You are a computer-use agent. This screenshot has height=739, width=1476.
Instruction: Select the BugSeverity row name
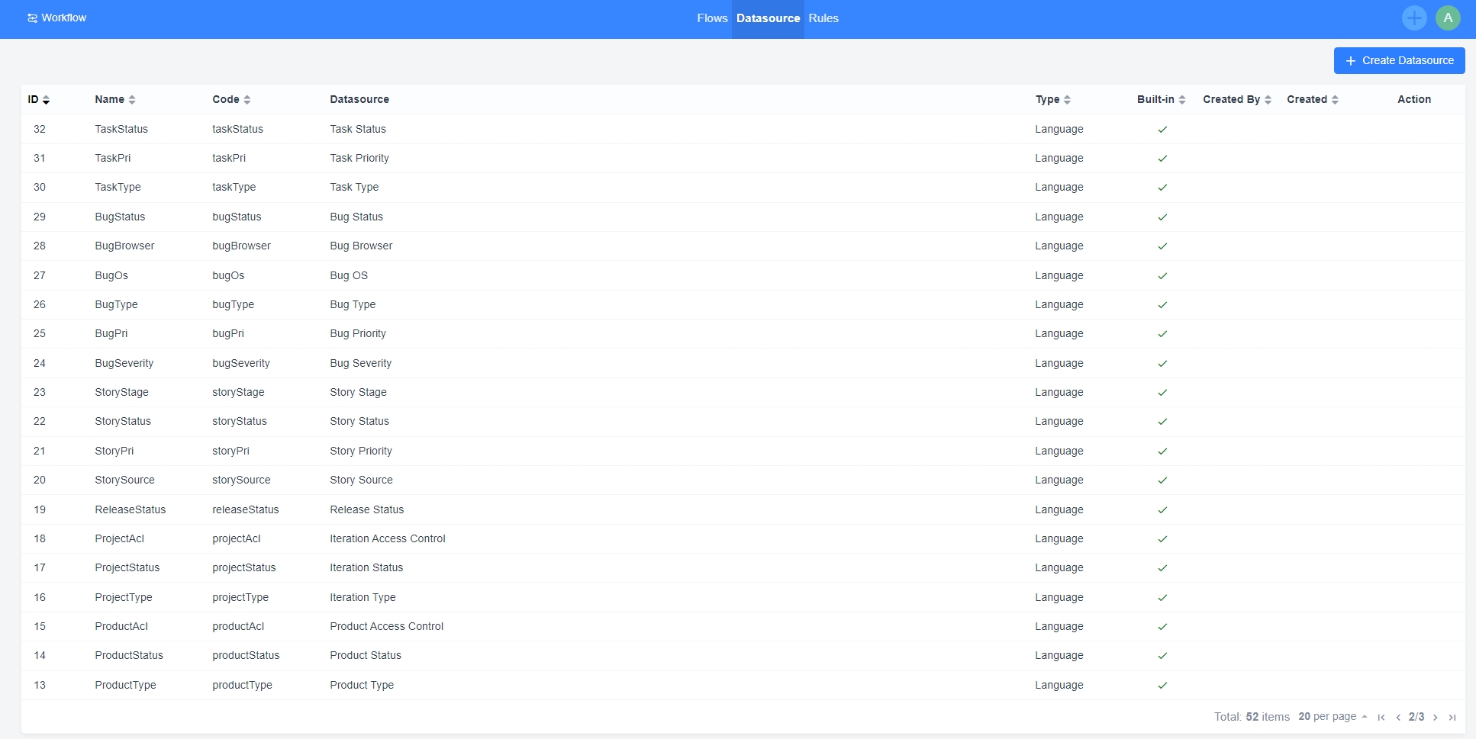124,364
